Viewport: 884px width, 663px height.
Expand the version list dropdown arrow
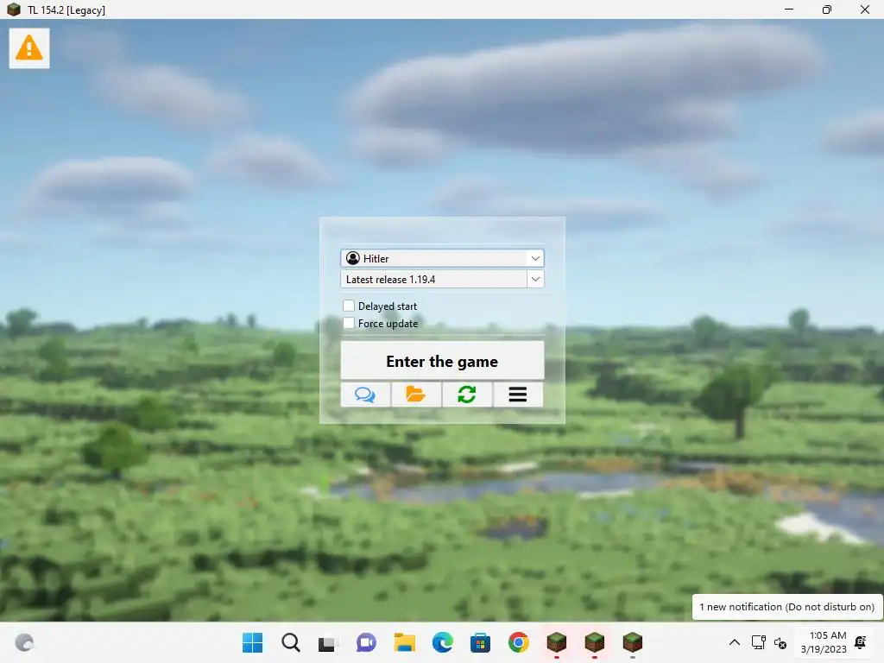coord(535,279)
